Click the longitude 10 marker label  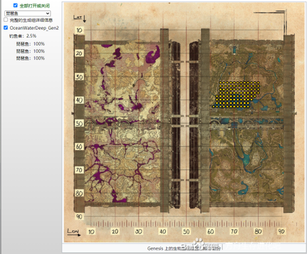[x=91, y=231]
